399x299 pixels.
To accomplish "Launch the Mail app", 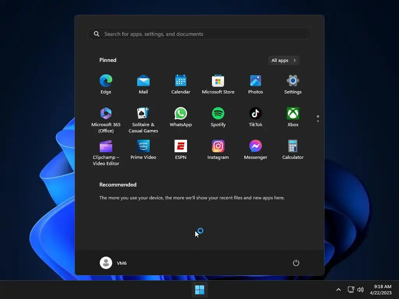I will pyautogui.click(x=143, y=84).
